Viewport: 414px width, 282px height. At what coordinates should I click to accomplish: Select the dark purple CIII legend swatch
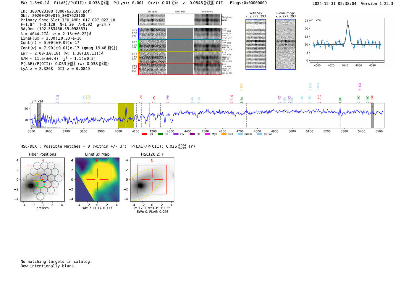(192, 134)
